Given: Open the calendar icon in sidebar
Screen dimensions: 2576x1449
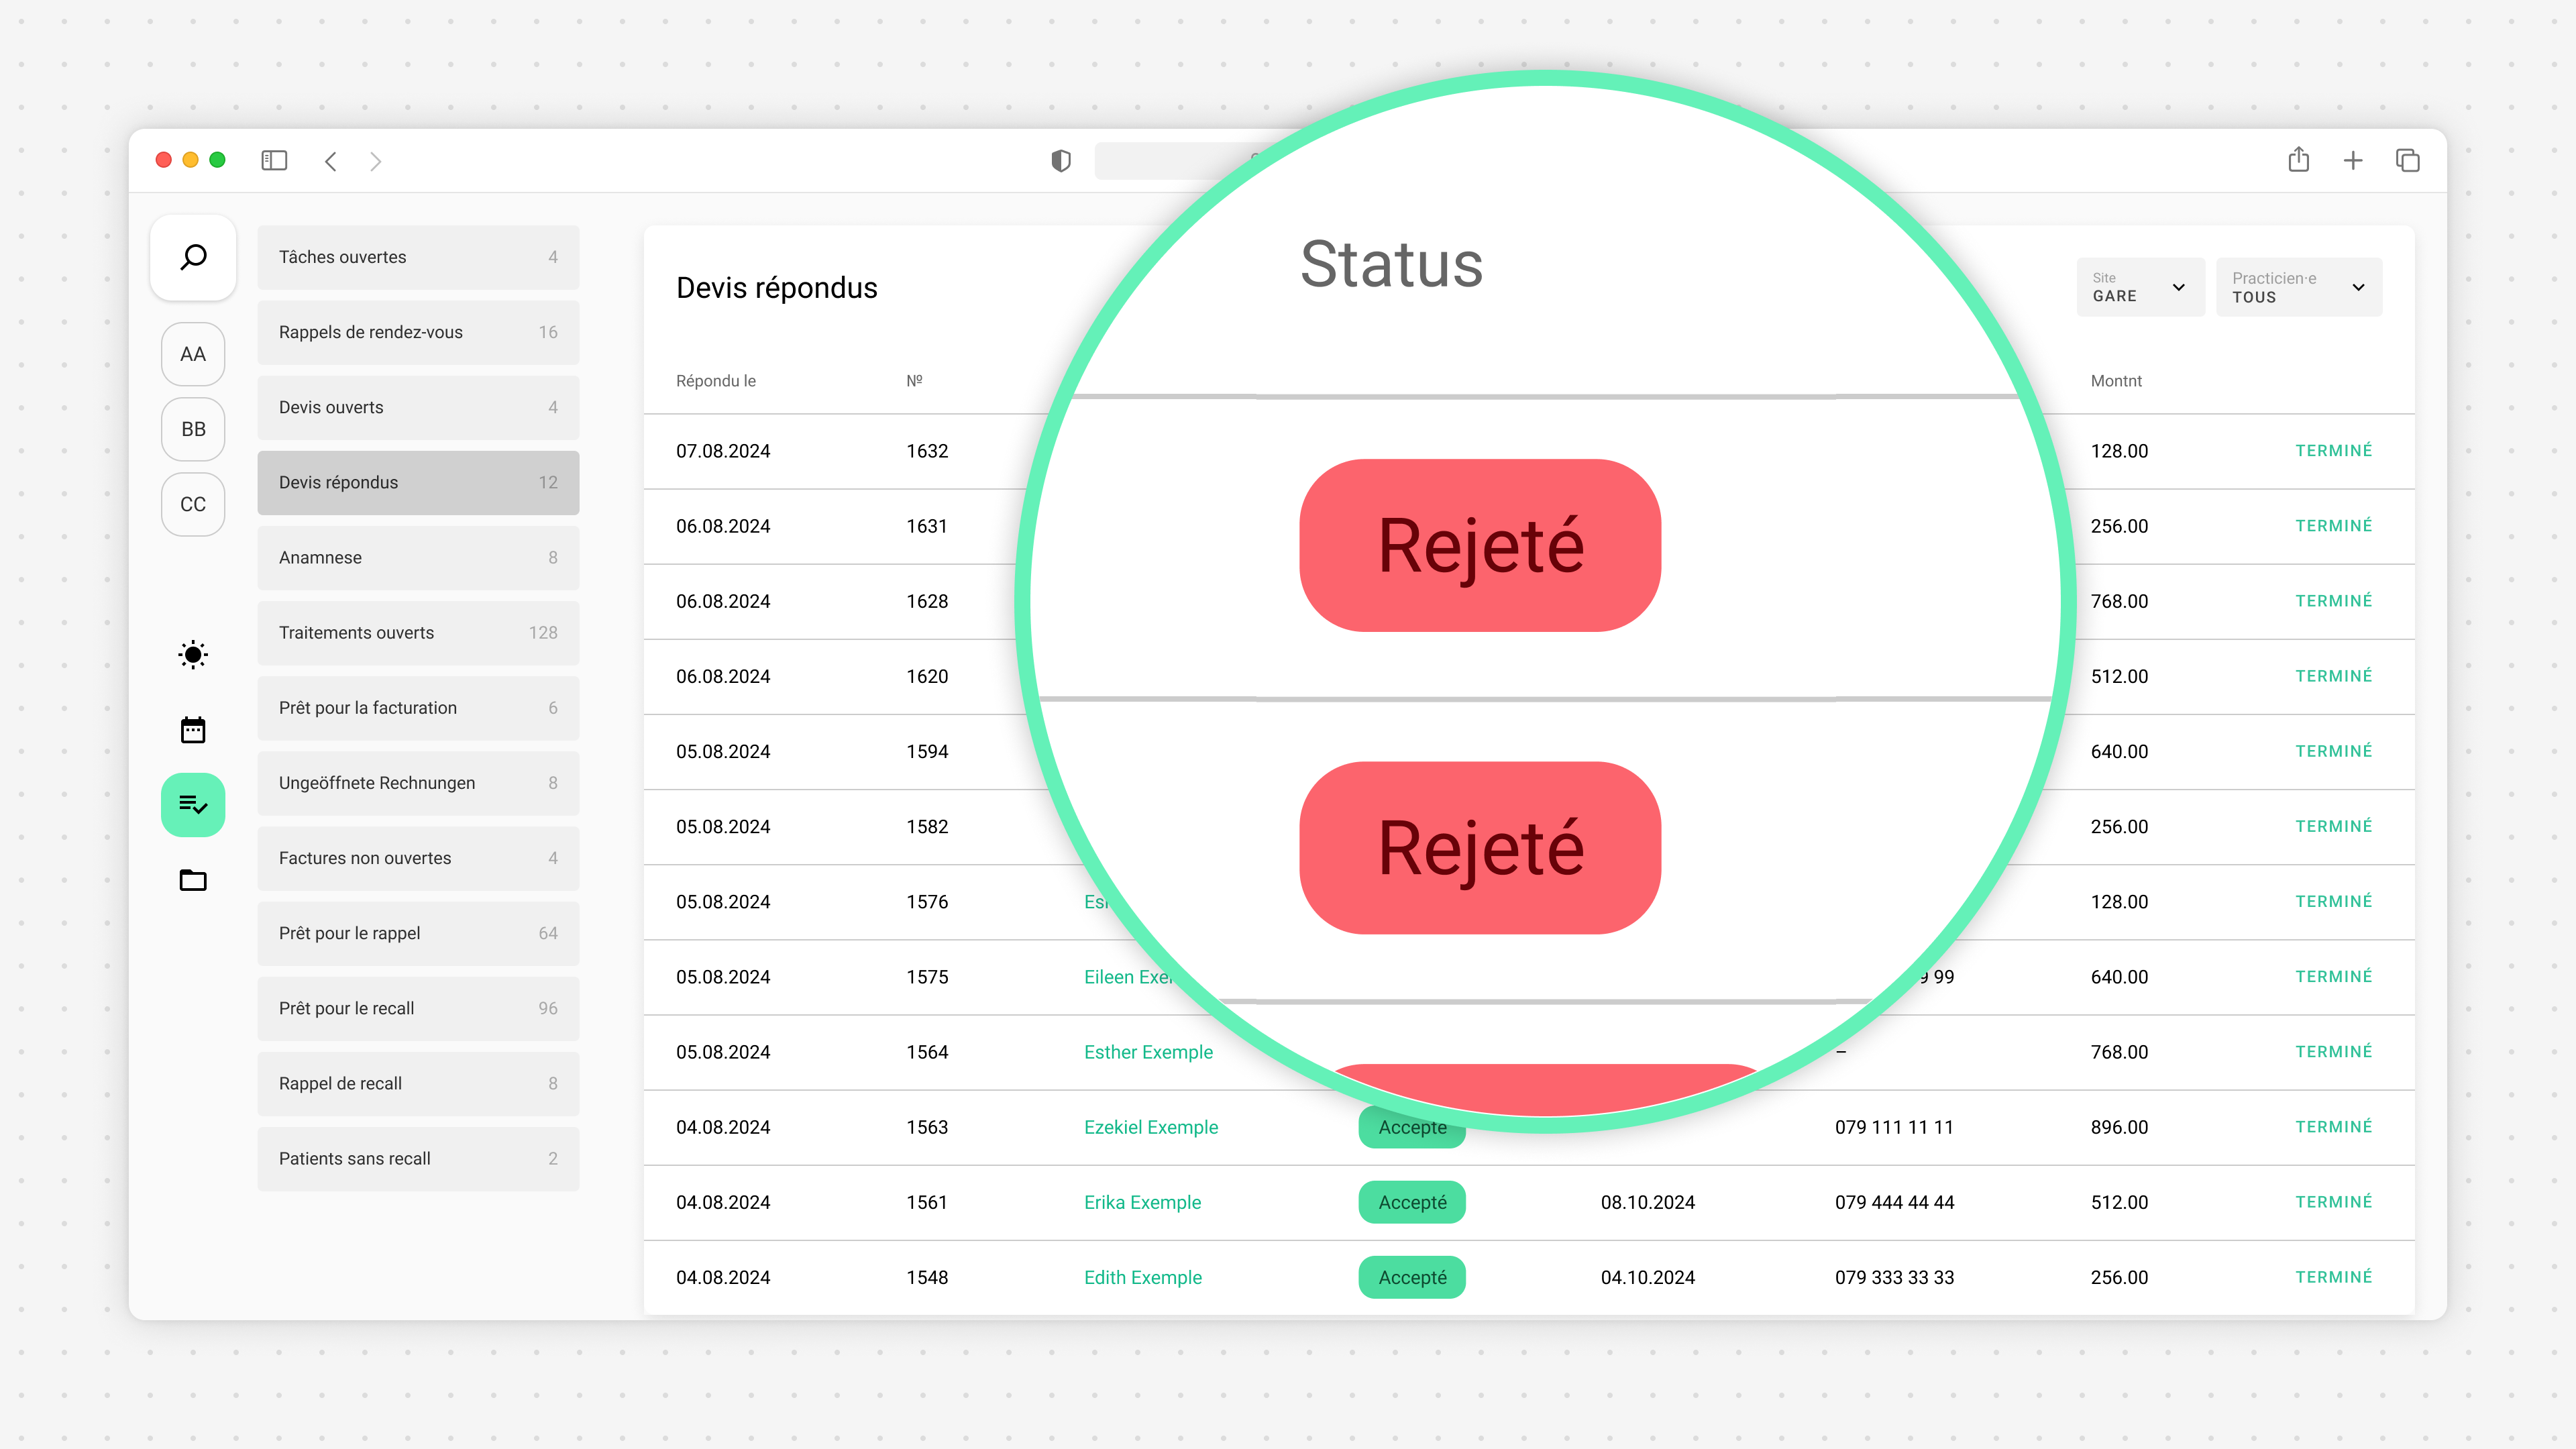Looking at the screenshot, I should (193, 730).
